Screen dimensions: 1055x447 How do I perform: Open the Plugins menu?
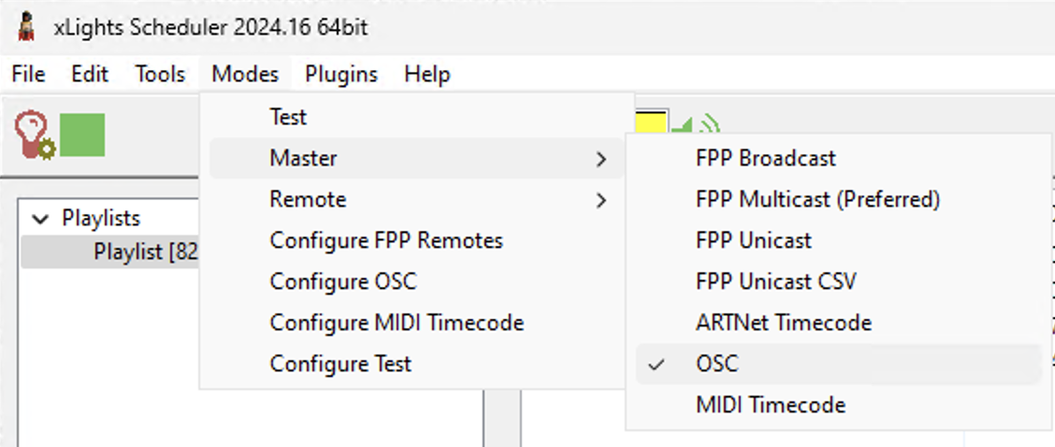click(x=341, y=74)
